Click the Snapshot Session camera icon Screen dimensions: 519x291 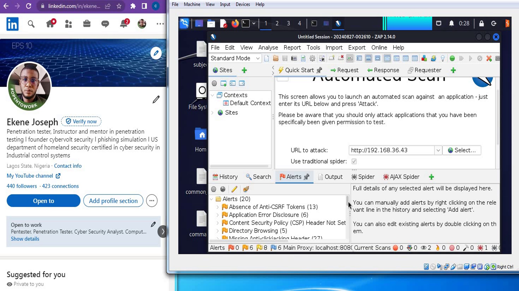coord(294,58)
